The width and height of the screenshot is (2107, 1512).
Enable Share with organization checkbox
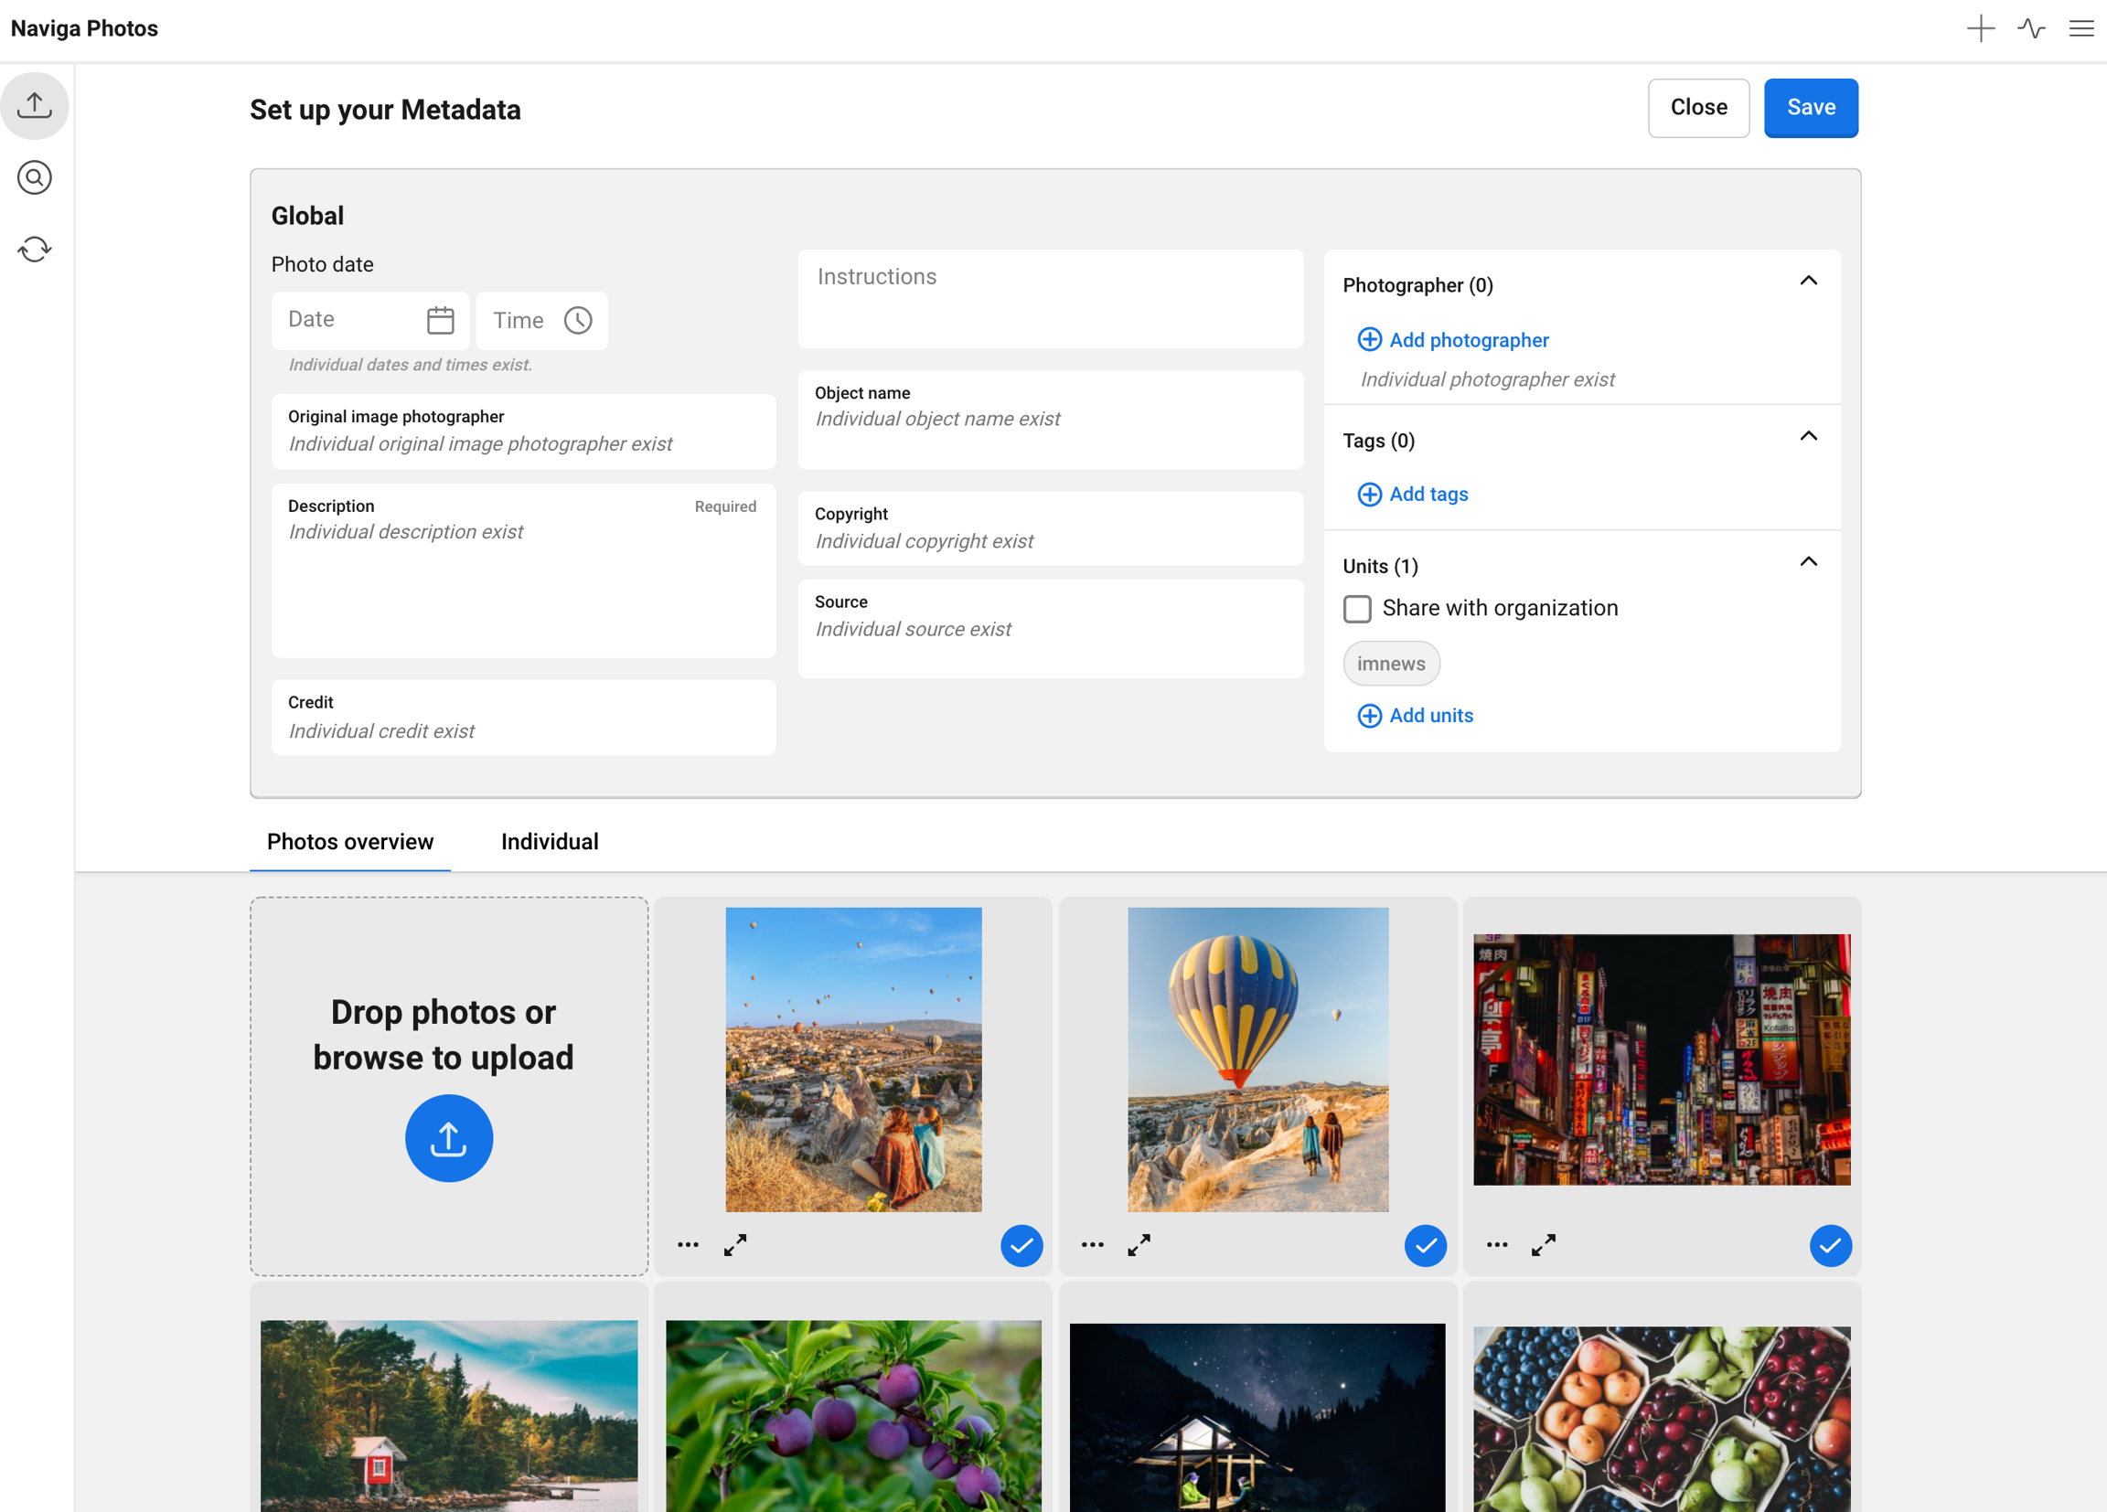coord(1357,609)
